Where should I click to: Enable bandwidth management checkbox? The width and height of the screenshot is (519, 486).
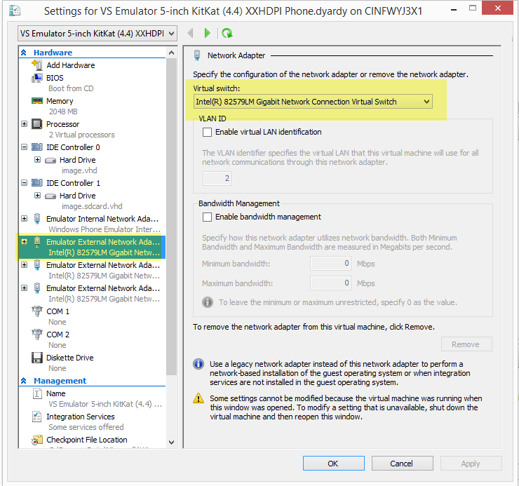[207, 217]
